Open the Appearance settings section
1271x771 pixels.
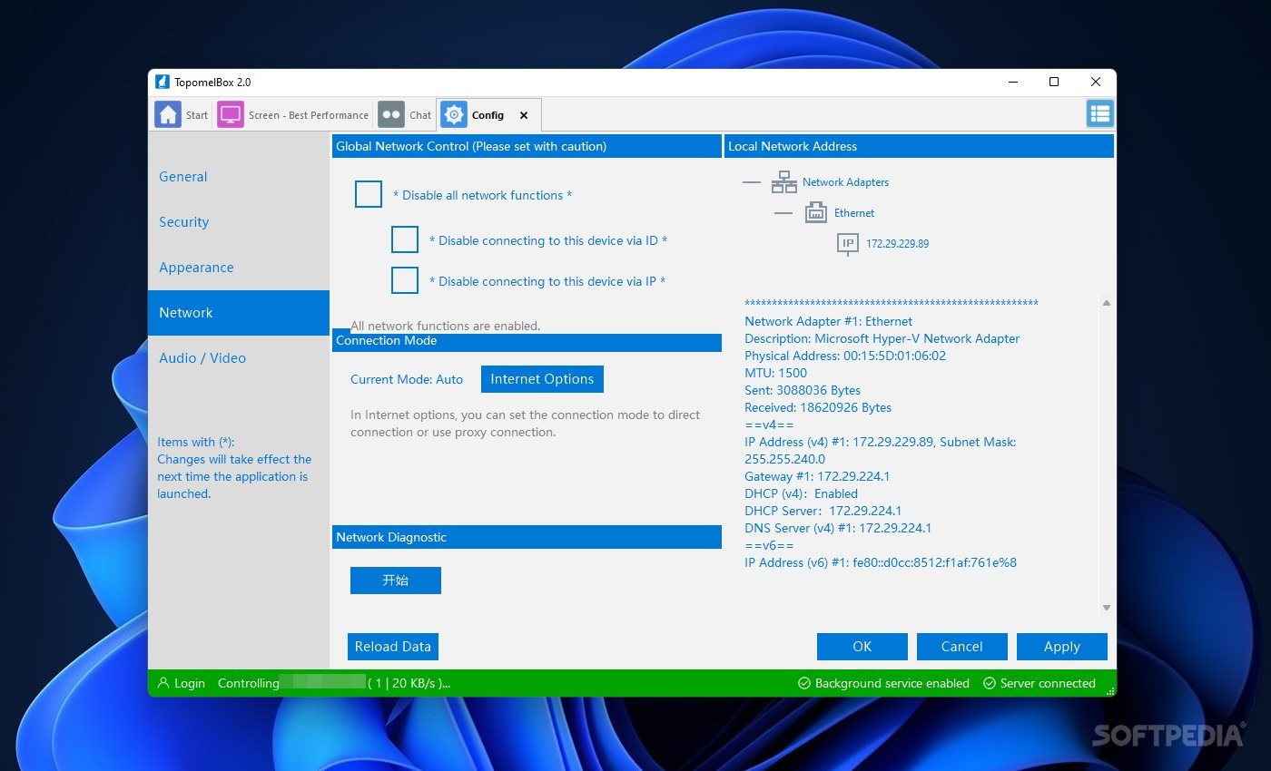coord(239,268)
